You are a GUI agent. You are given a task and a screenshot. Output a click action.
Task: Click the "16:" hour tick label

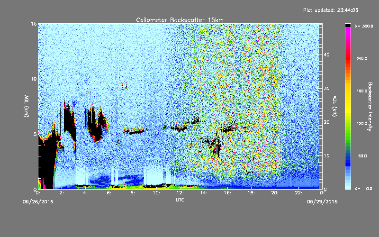click(x=227, y=193)
